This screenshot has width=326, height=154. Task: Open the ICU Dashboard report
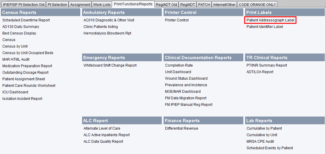click(15, 92)
